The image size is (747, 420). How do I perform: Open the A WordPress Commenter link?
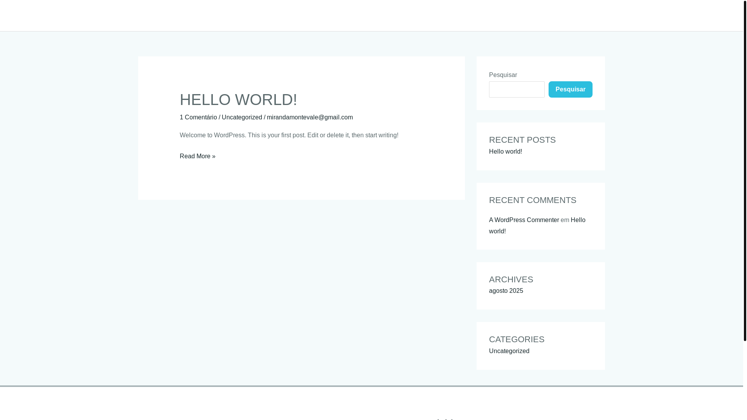[x=524, y=220]
